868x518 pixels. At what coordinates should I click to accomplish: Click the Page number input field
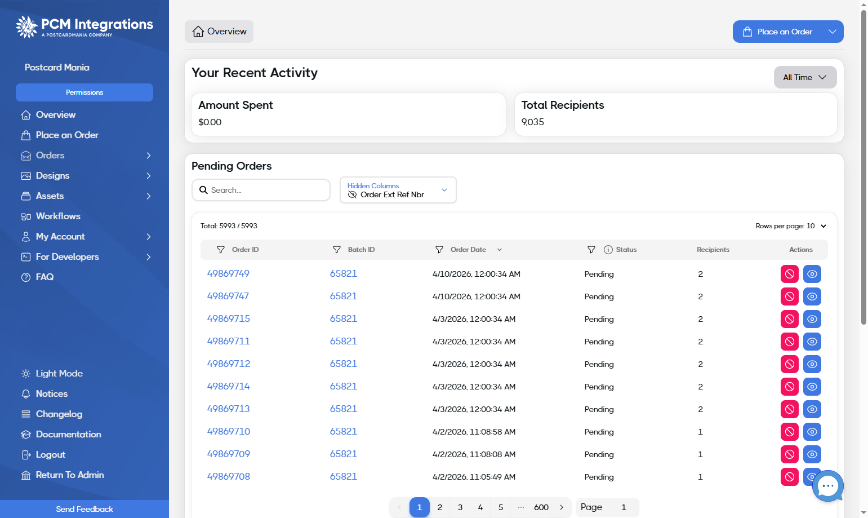(624, 507)
